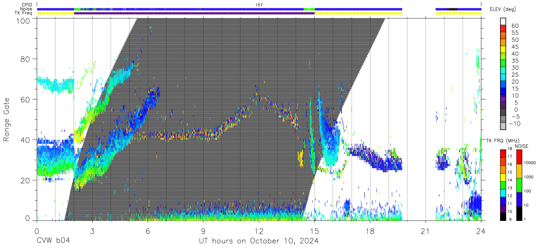Viewport: 541px width, 250px height.
Task: Click the 50 label on ELEV color scale
Action: click(x=515, y=40)
